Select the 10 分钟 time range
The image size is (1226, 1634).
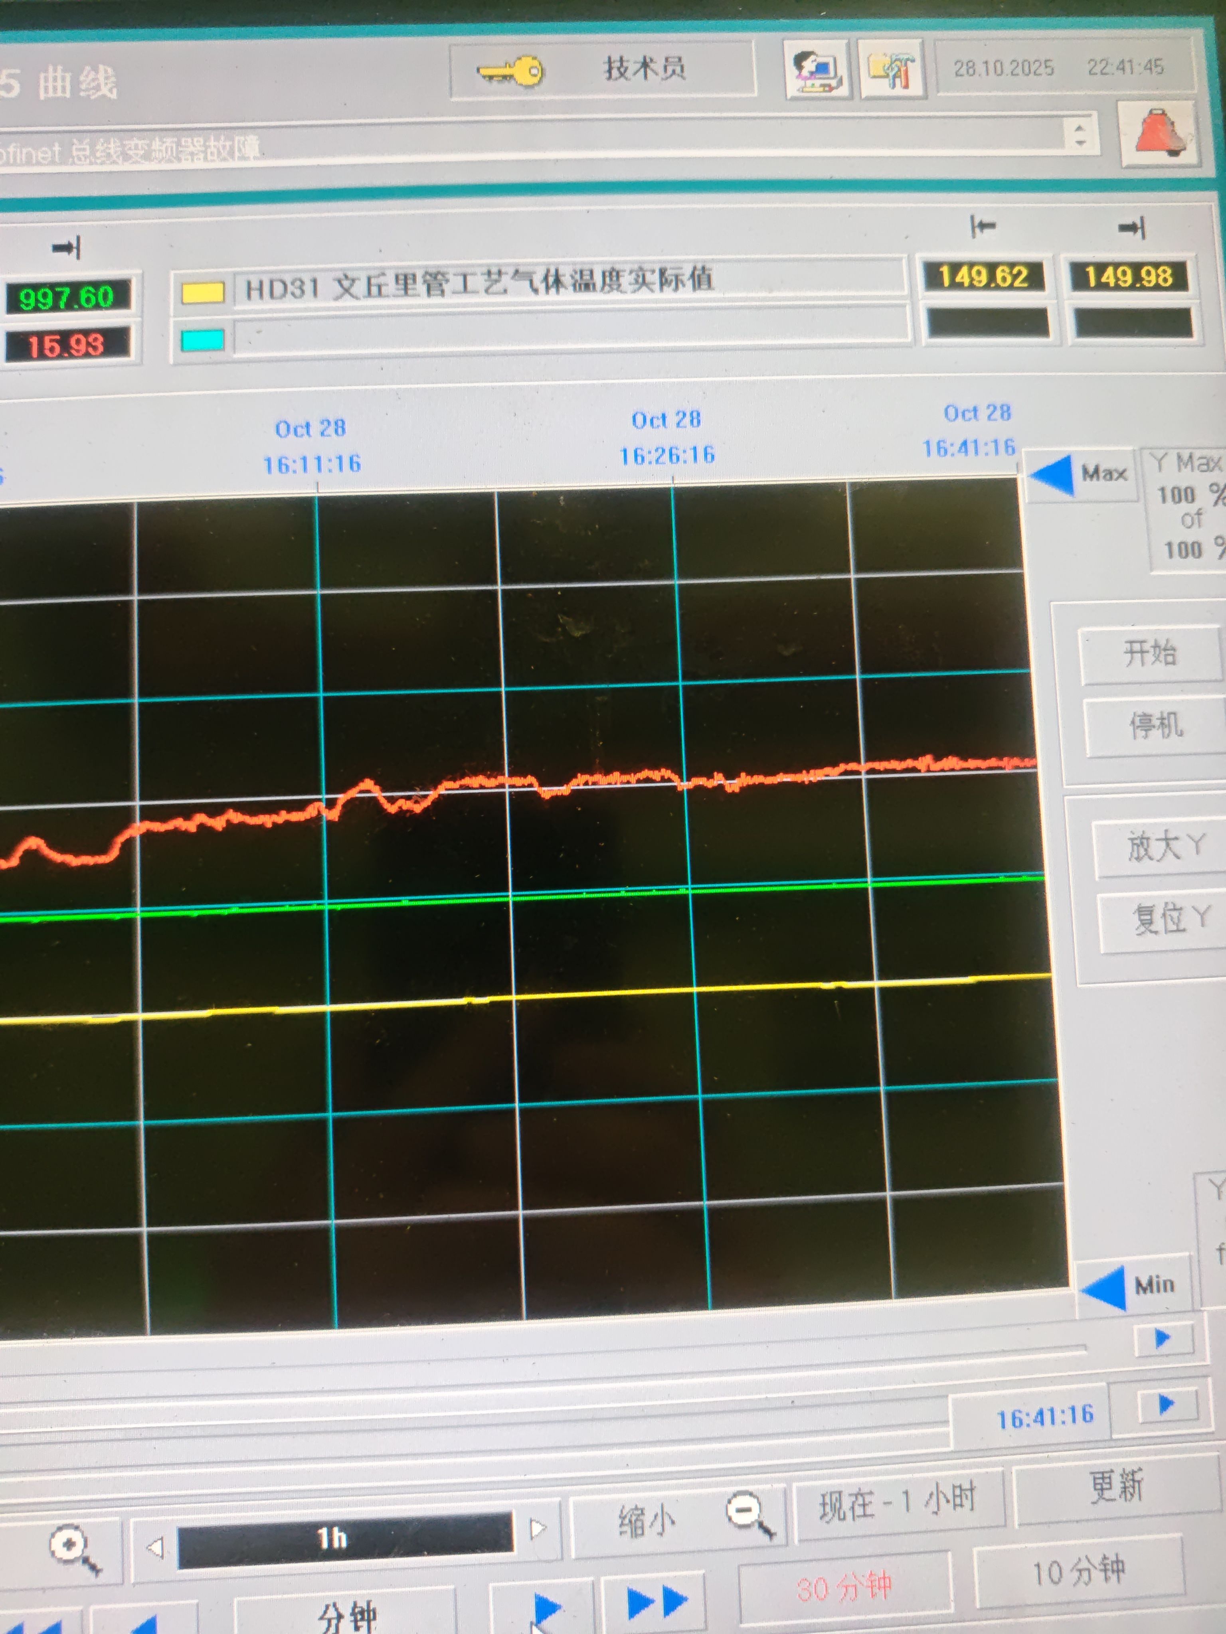(1078, 1571)
